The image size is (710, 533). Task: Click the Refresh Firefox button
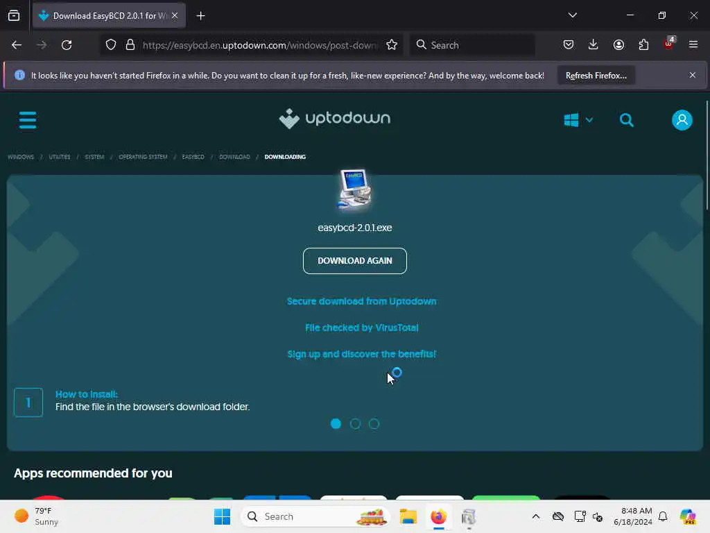(596, 76)
